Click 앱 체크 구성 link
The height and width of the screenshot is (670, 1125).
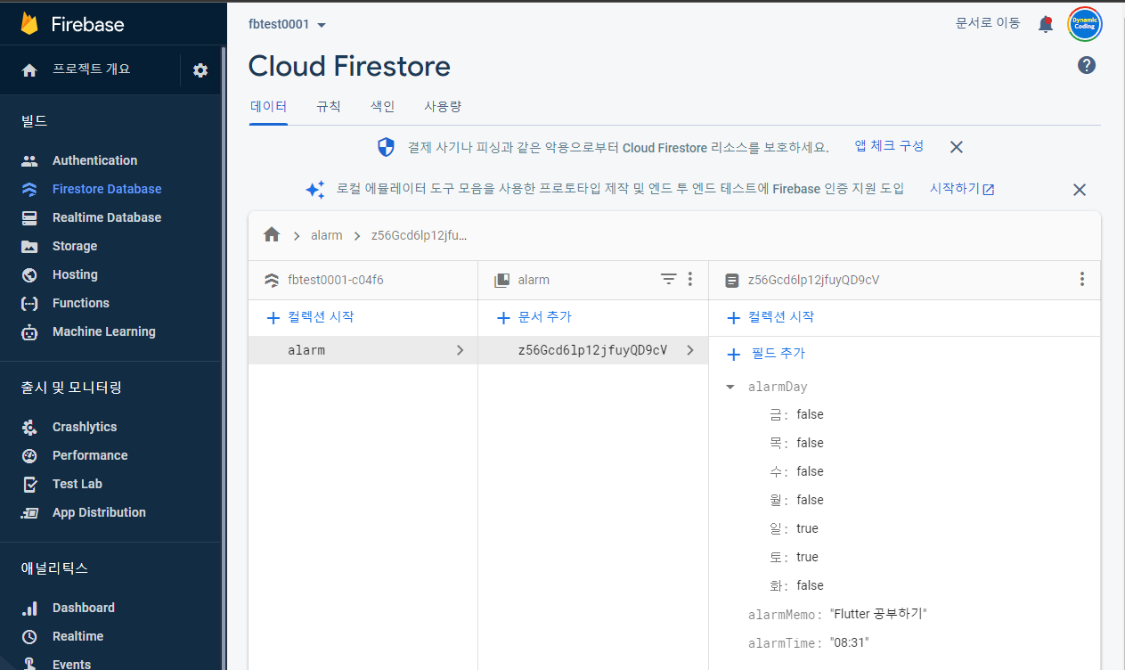(x=889, y=146)
